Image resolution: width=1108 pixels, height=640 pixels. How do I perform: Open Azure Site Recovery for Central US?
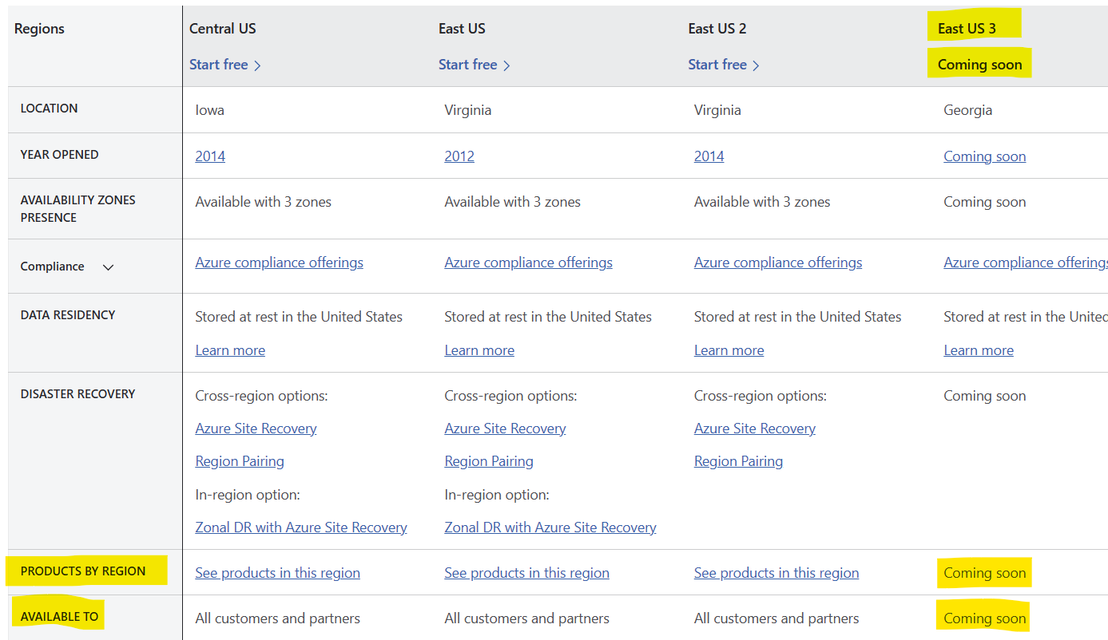256,429
